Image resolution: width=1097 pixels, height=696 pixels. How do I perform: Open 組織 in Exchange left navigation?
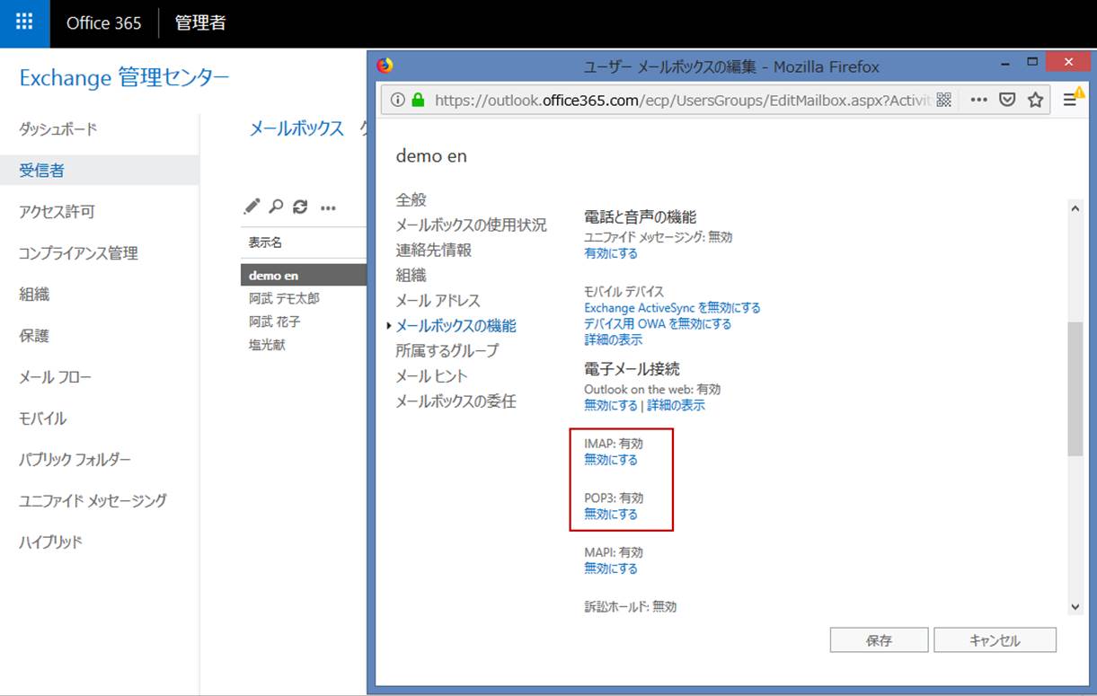[34, 295]
